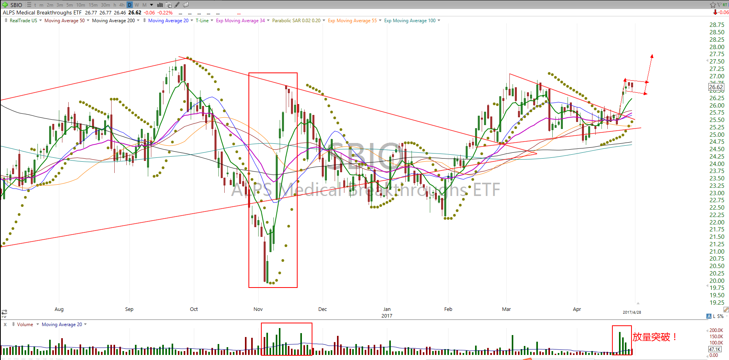Switch to the Monthly M timeframe
Image resolution: width=729 pixels, height=360 pixels.
[144, 5]
